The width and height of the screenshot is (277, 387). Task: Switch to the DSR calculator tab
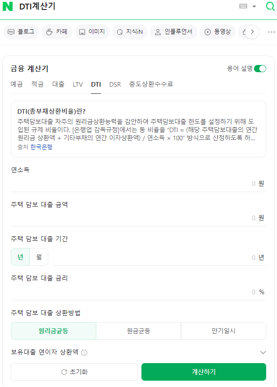tap(115, 84)
